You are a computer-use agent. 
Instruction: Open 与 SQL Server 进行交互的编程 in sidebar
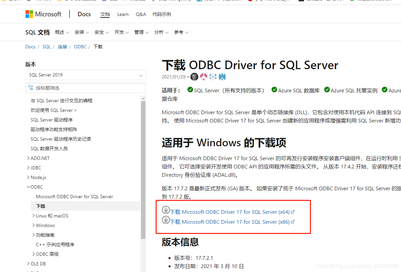62,101
